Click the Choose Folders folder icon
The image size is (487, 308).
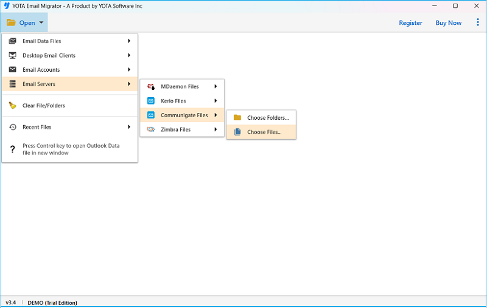coord(237,117)
